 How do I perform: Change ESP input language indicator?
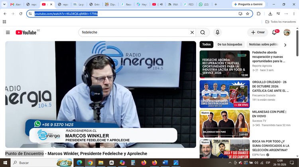click(268, 163)
